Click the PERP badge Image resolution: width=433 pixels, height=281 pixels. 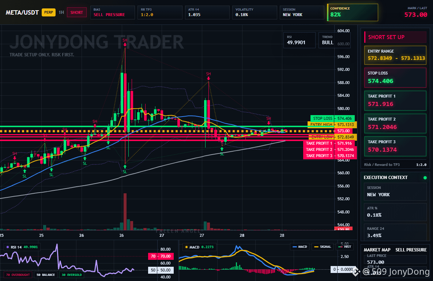coord(49,12)
